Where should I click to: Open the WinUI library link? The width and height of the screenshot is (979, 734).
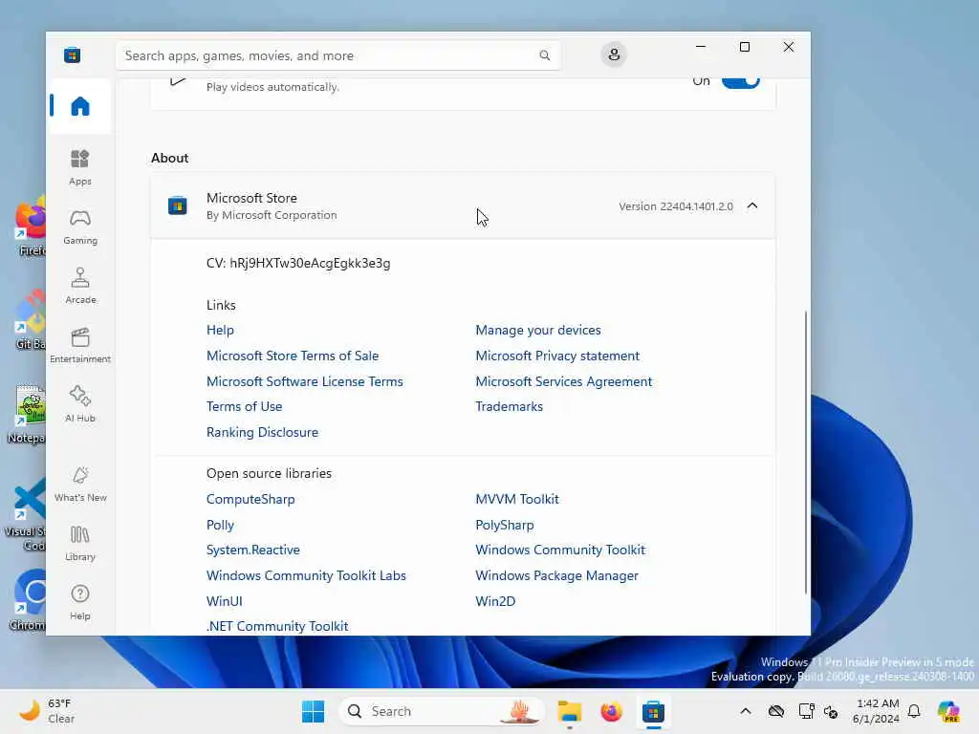tap(224, 601)
